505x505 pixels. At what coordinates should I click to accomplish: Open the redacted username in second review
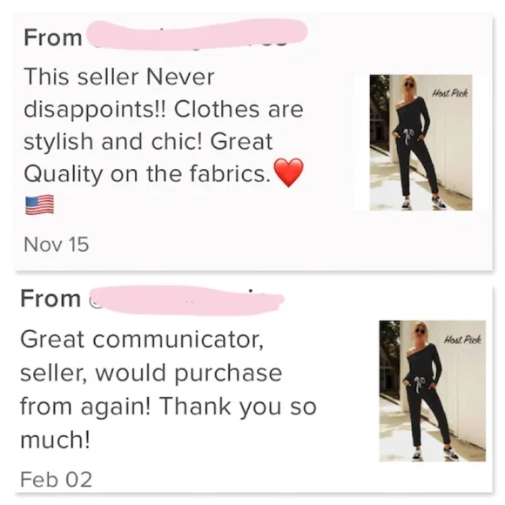coord(185,300)
